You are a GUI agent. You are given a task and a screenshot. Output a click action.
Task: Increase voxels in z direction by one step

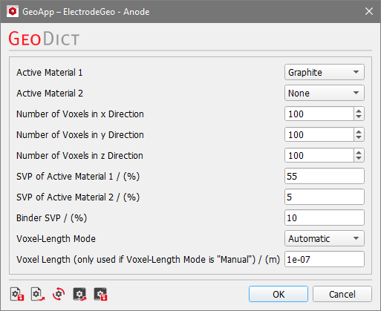[x=359, y=152]
